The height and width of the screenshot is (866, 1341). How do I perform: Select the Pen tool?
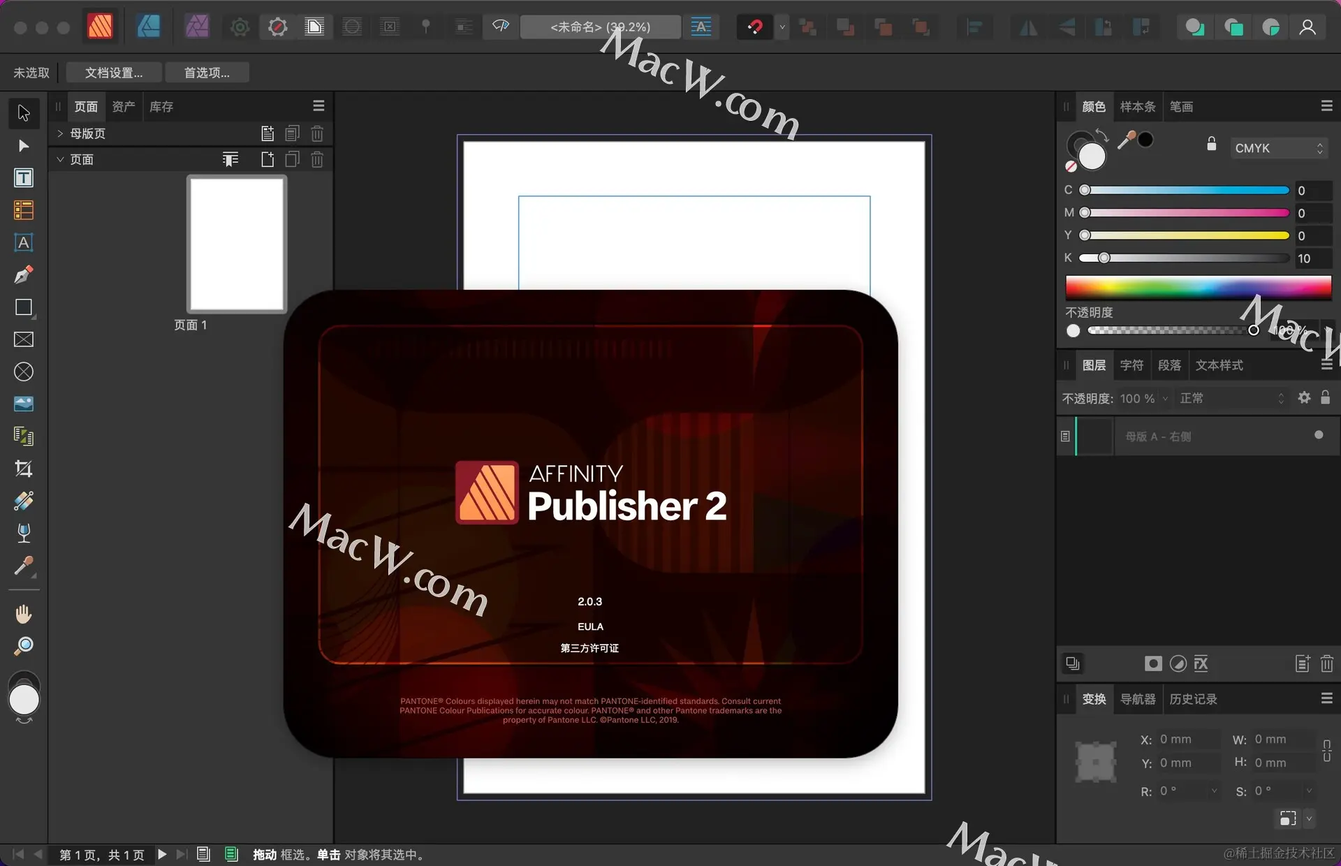pyautogui.click(x=23, y=274)
